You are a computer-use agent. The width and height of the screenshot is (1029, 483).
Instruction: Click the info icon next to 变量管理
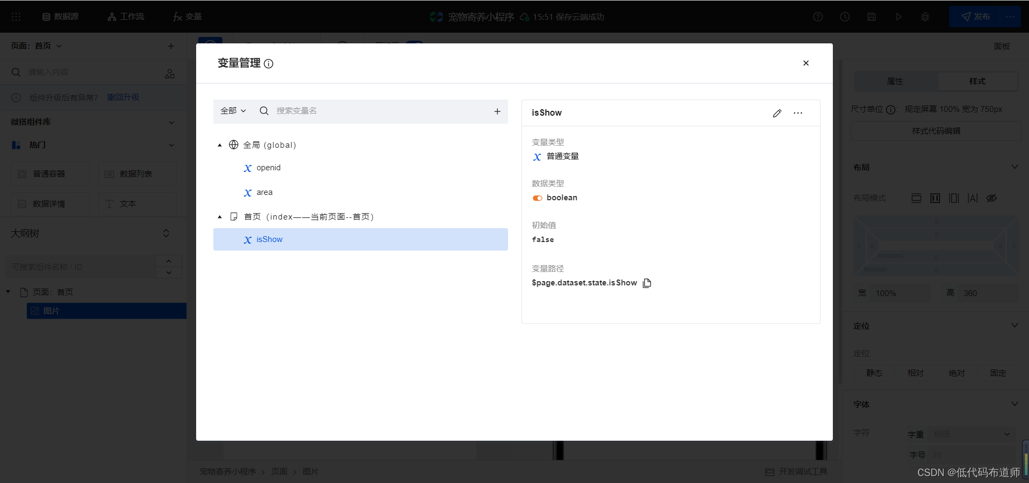(269, 64)
